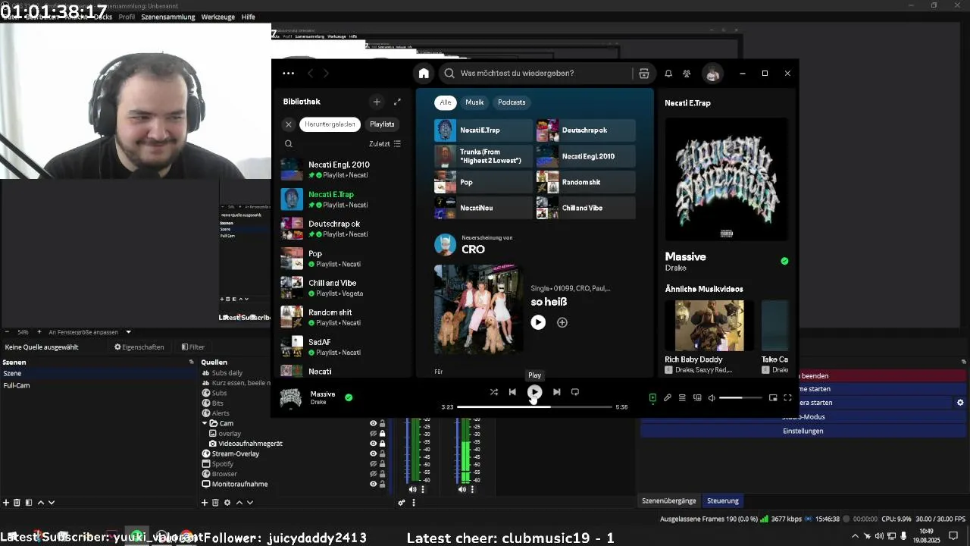The height and width of the screenshot is (546, 970).
Task: Select the Musik filter chip
Action: 474,102
